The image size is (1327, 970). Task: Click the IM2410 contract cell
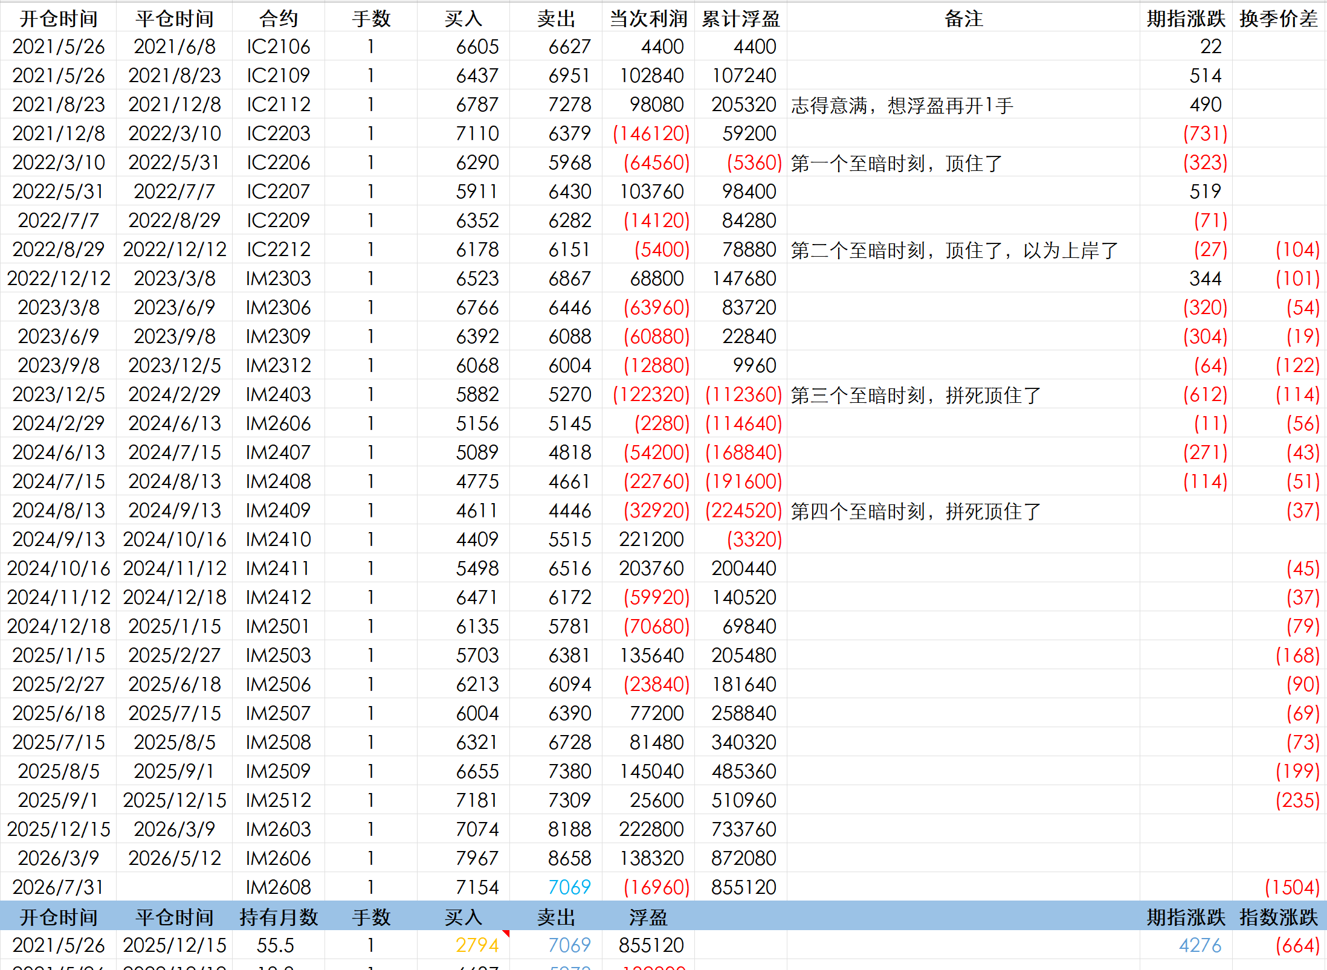279,539
